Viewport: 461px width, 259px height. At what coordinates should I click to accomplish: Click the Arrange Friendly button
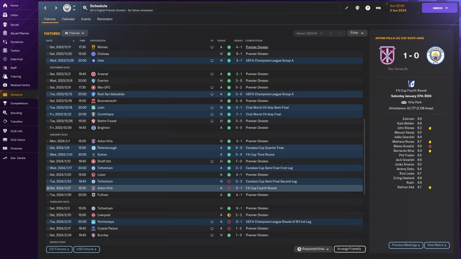click(x=350, y=249)
